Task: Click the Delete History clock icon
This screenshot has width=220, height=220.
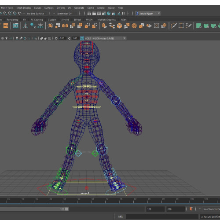Action: (x=33, y=26)
